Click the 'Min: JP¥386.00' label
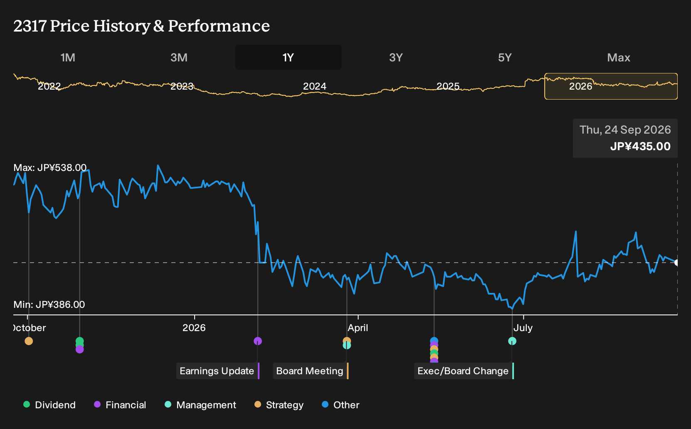Screen dimensions: 691x429 49,305
